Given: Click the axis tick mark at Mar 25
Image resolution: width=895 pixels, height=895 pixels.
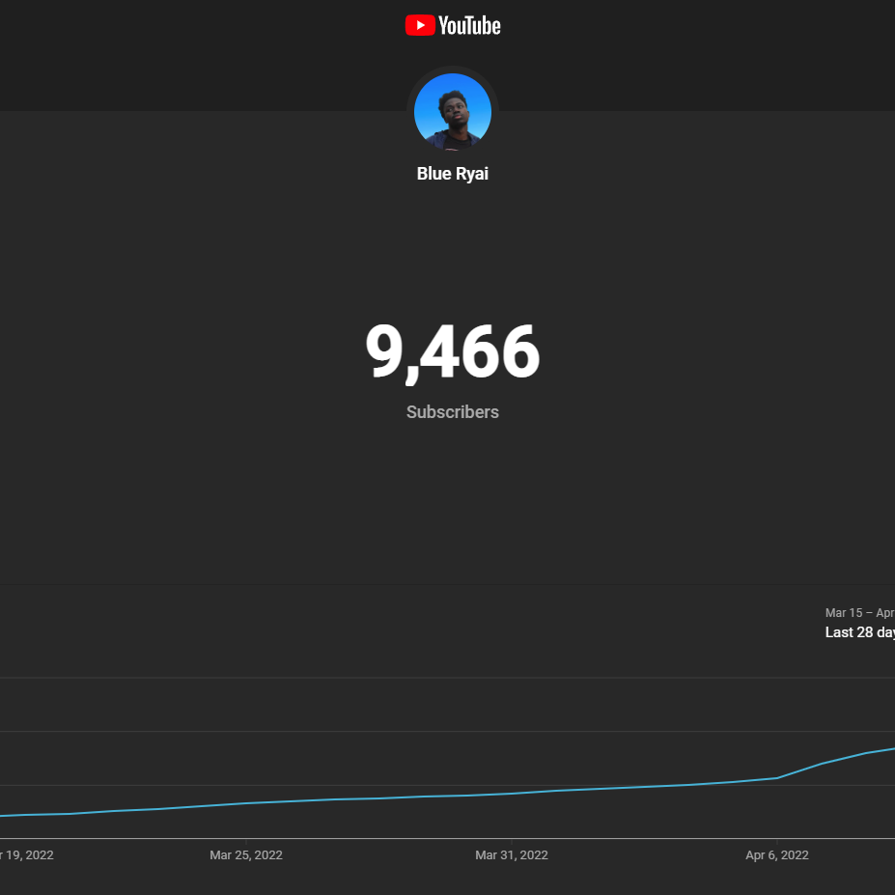Looking at the screenshot, I should (246, 841).
